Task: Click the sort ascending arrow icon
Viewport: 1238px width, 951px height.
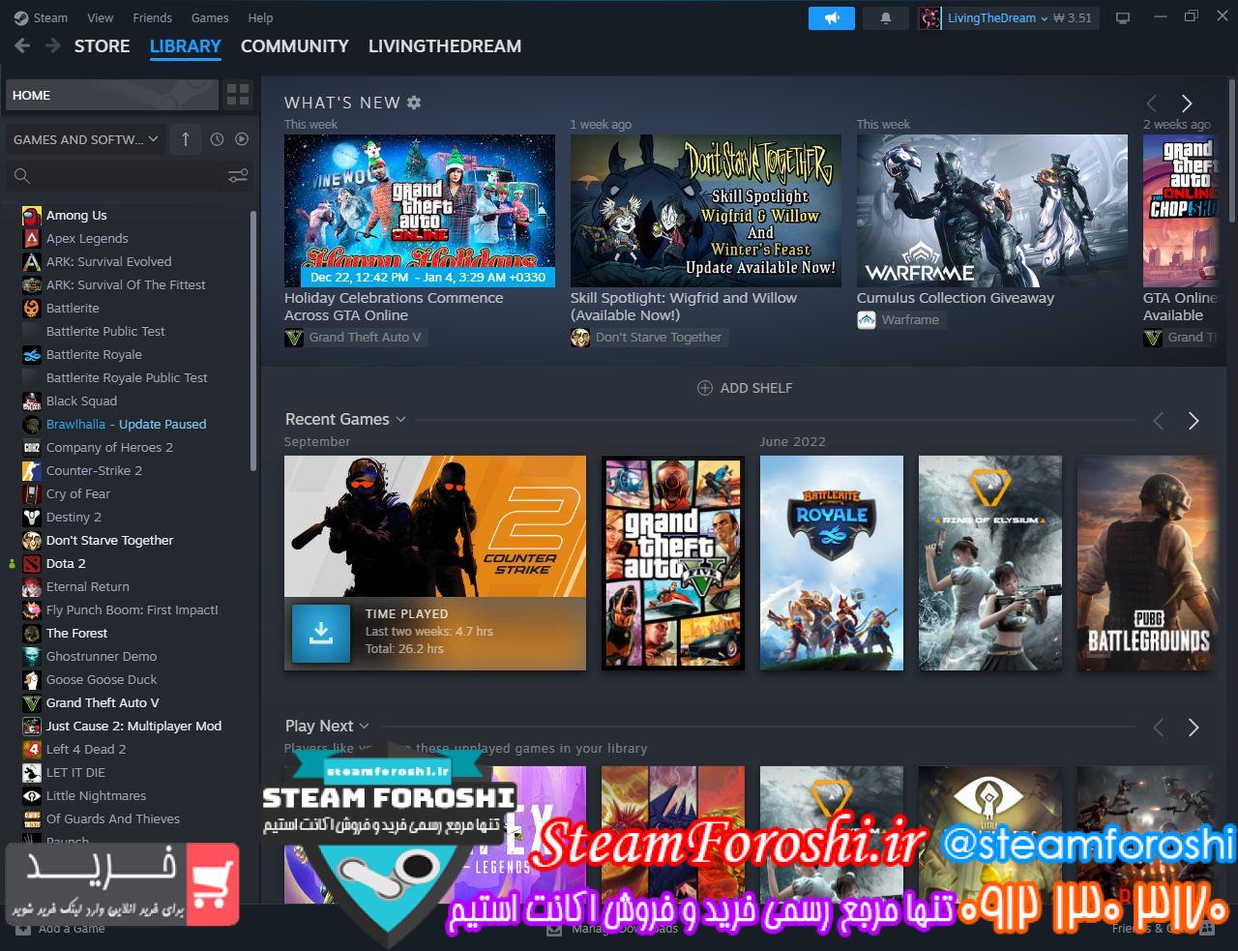Action: pos(186,139)
